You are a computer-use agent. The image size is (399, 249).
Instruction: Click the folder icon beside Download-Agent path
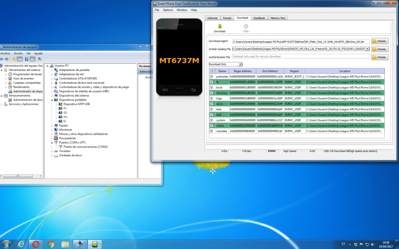coord(374,41)
